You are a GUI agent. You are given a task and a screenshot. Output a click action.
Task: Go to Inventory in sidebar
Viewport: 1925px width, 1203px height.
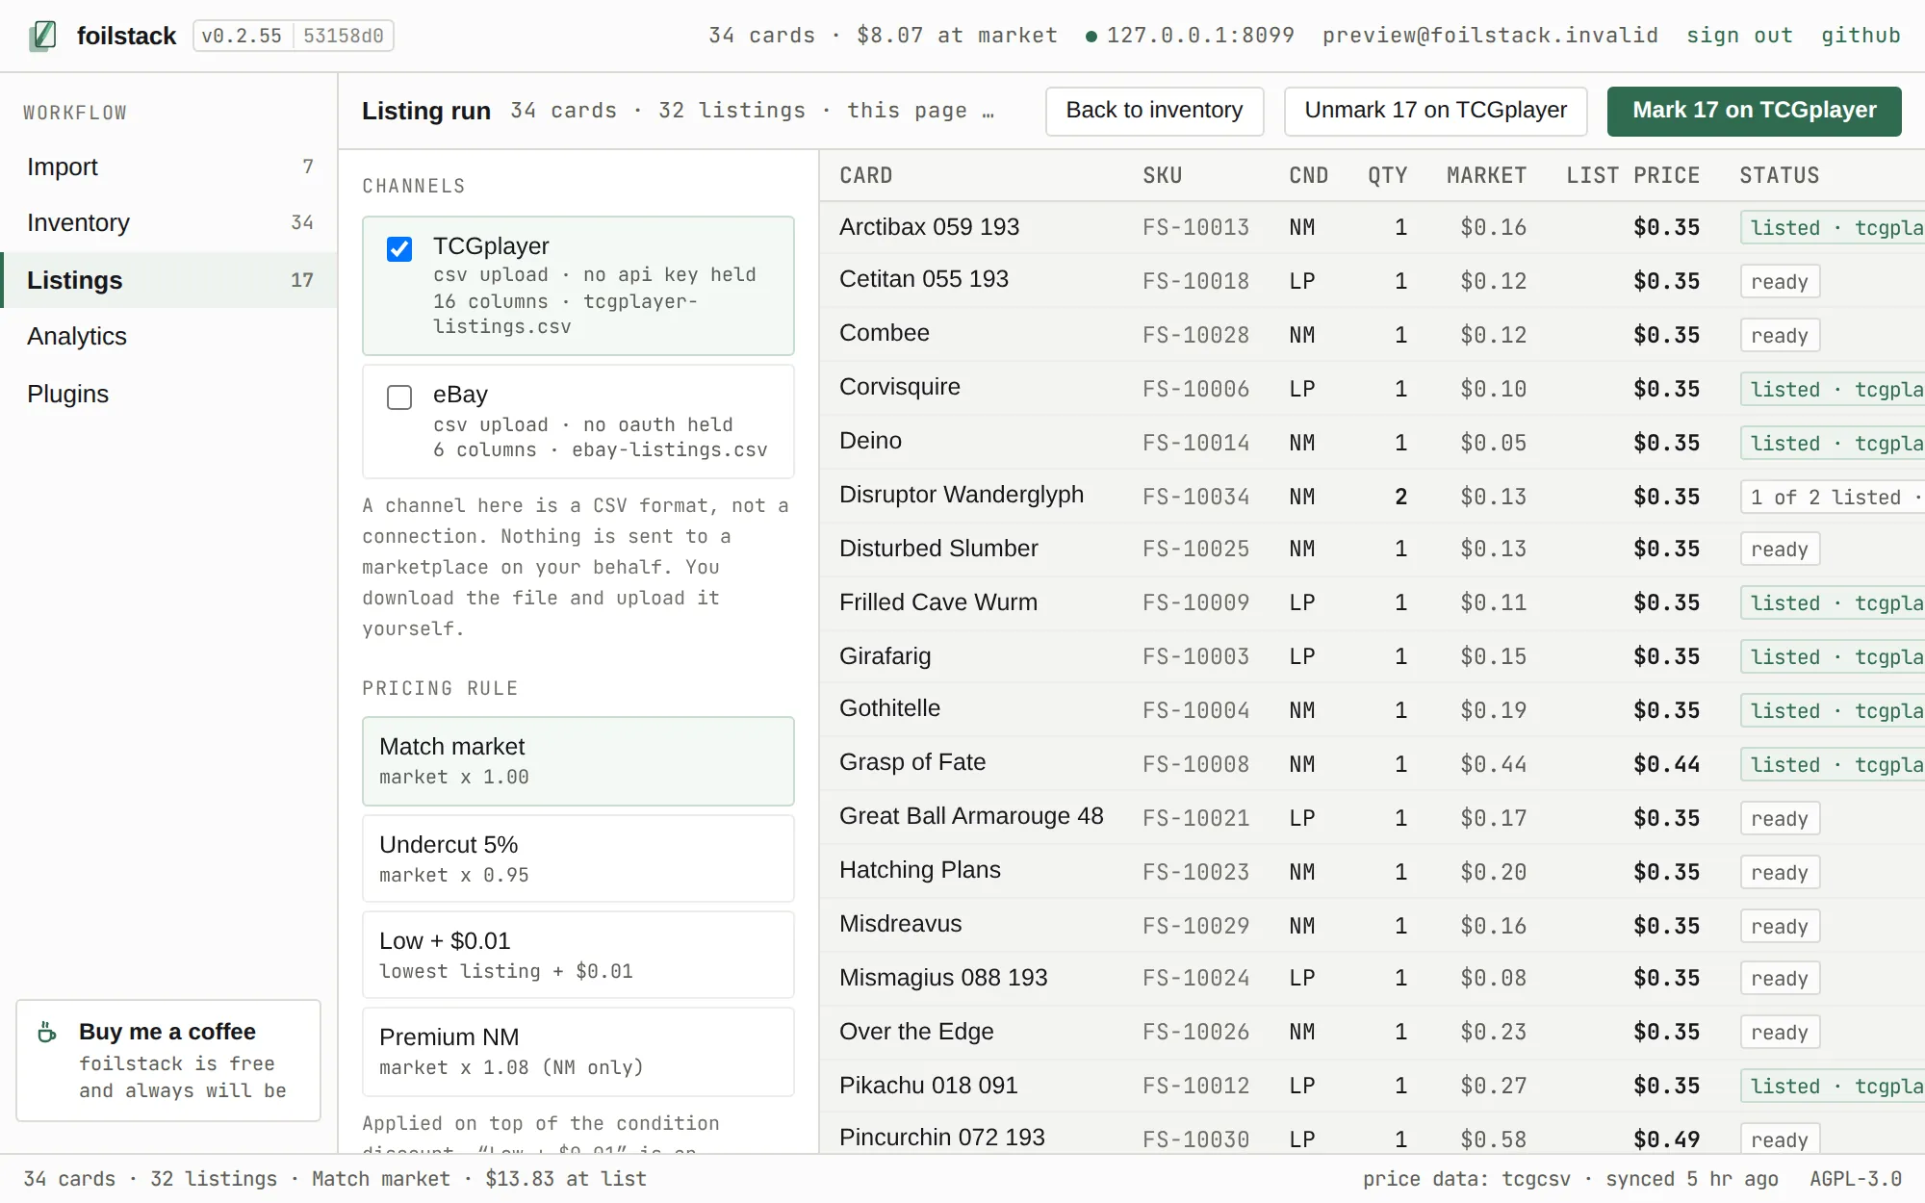pos(169,222)
